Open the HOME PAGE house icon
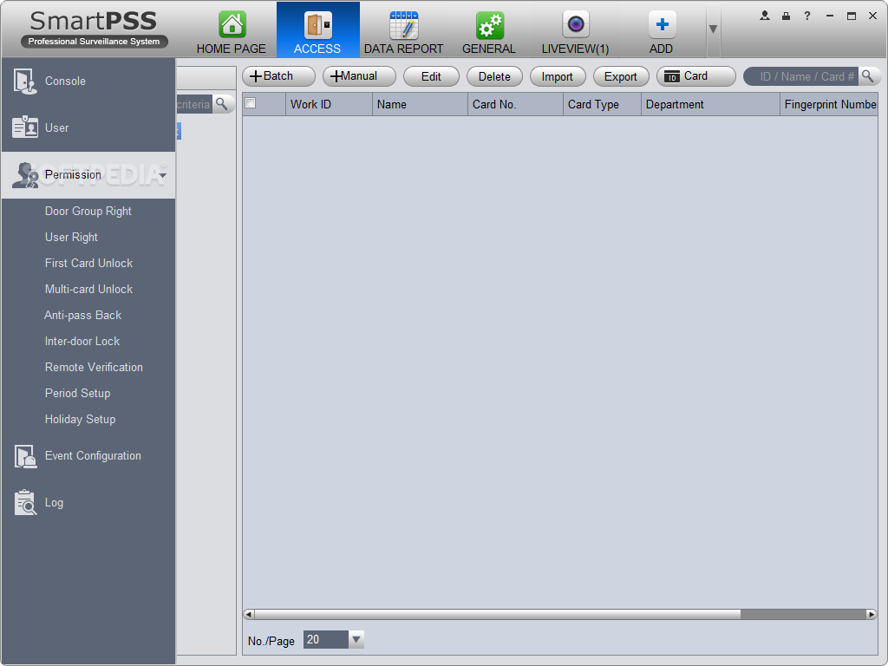Image resolution: width=888 pixels, height=666 pixels. click(x=232, y=25)
